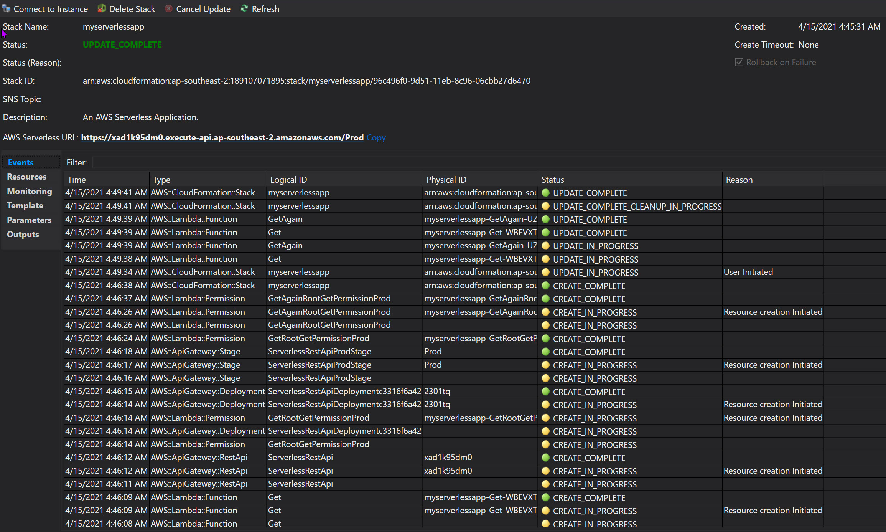
Task: Click green icon for GetAgain UPDATE_COMPLETE row
Action: coord(545,219)
